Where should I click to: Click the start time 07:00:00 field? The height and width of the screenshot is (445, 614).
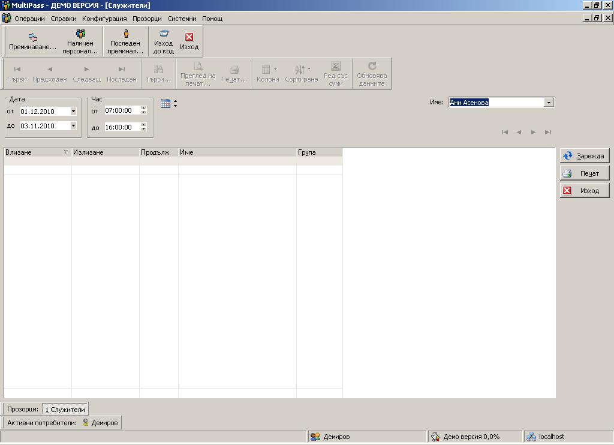pyautogui.click(x=121, y=111)
